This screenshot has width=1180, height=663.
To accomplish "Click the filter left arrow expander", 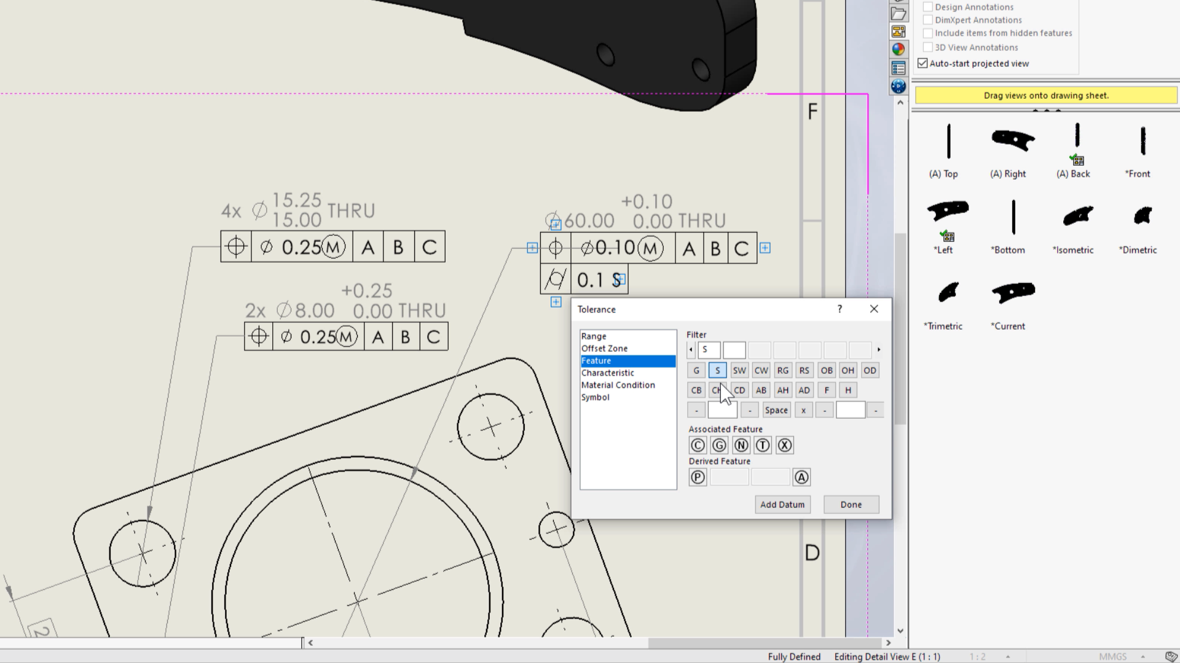I will pos(691,350).
